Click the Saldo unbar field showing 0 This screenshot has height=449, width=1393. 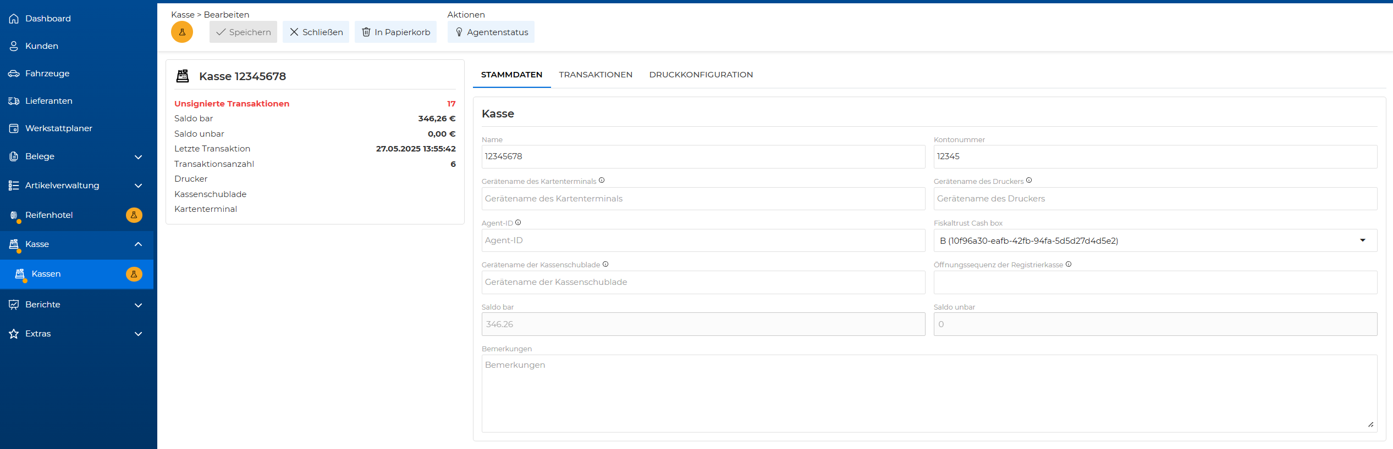click(x=1155, y=324)
